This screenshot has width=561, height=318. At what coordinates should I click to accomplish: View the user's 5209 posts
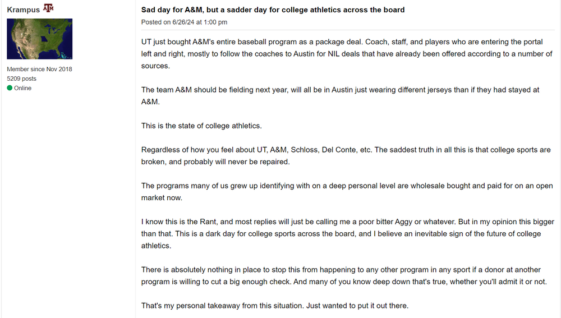(x=21, y=79)
